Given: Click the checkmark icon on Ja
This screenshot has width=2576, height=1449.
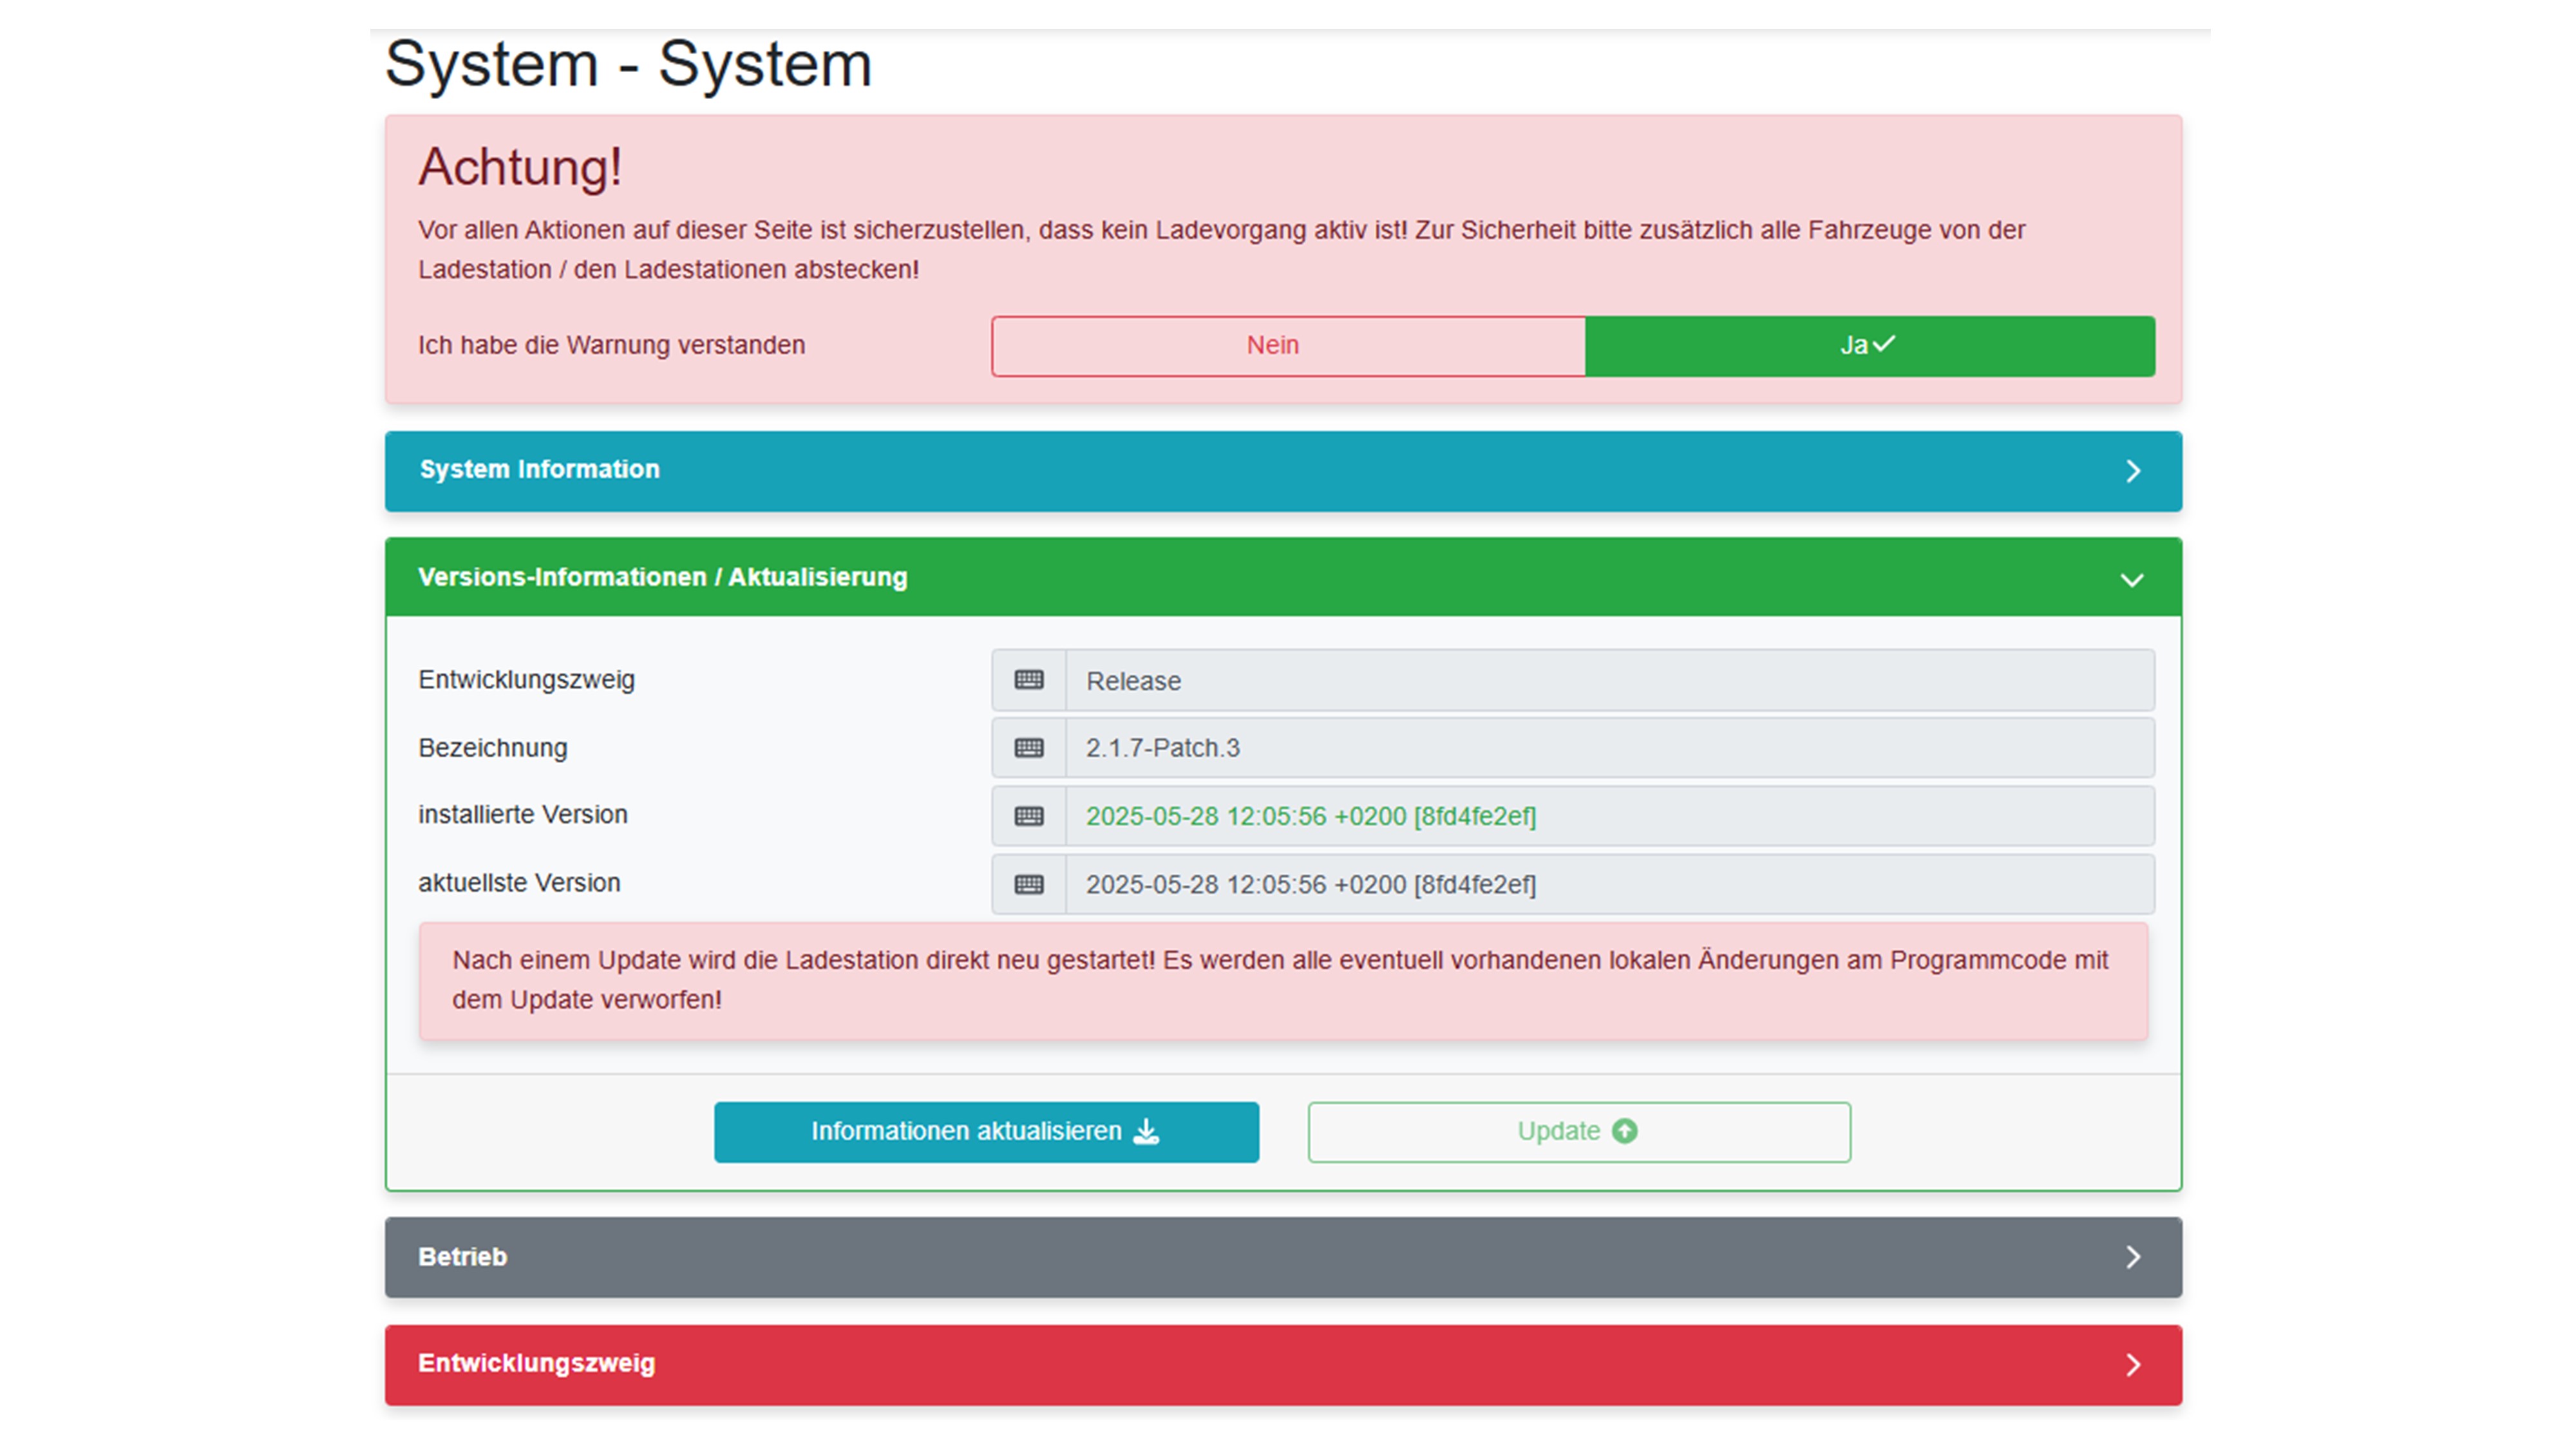Looking at the screenshot, I should coord(1884,344).
